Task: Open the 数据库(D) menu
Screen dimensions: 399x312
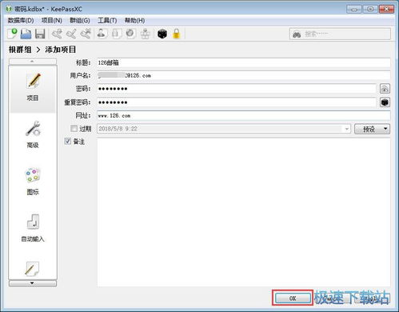Action: coord(21,21)
